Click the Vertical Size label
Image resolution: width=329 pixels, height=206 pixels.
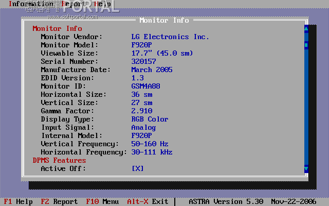(x=69, y=102)
